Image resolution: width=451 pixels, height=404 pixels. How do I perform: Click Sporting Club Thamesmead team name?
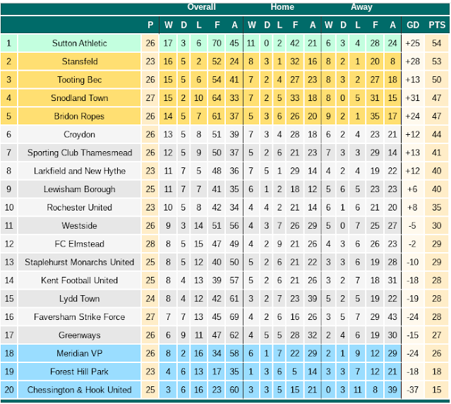tap(80, 153)
